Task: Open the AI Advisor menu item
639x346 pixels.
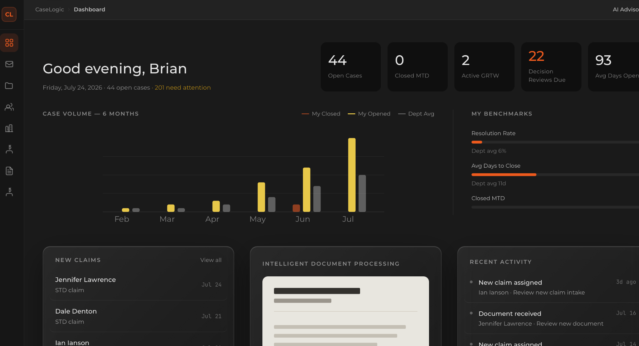Action: coord(626,9)
